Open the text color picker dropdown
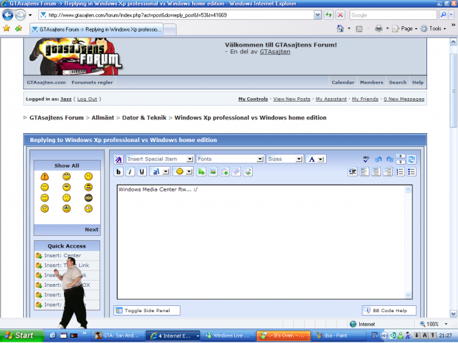 [315, 159]
